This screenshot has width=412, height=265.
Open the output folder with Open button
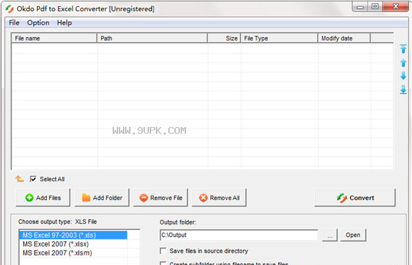click(x=353, y=235)
